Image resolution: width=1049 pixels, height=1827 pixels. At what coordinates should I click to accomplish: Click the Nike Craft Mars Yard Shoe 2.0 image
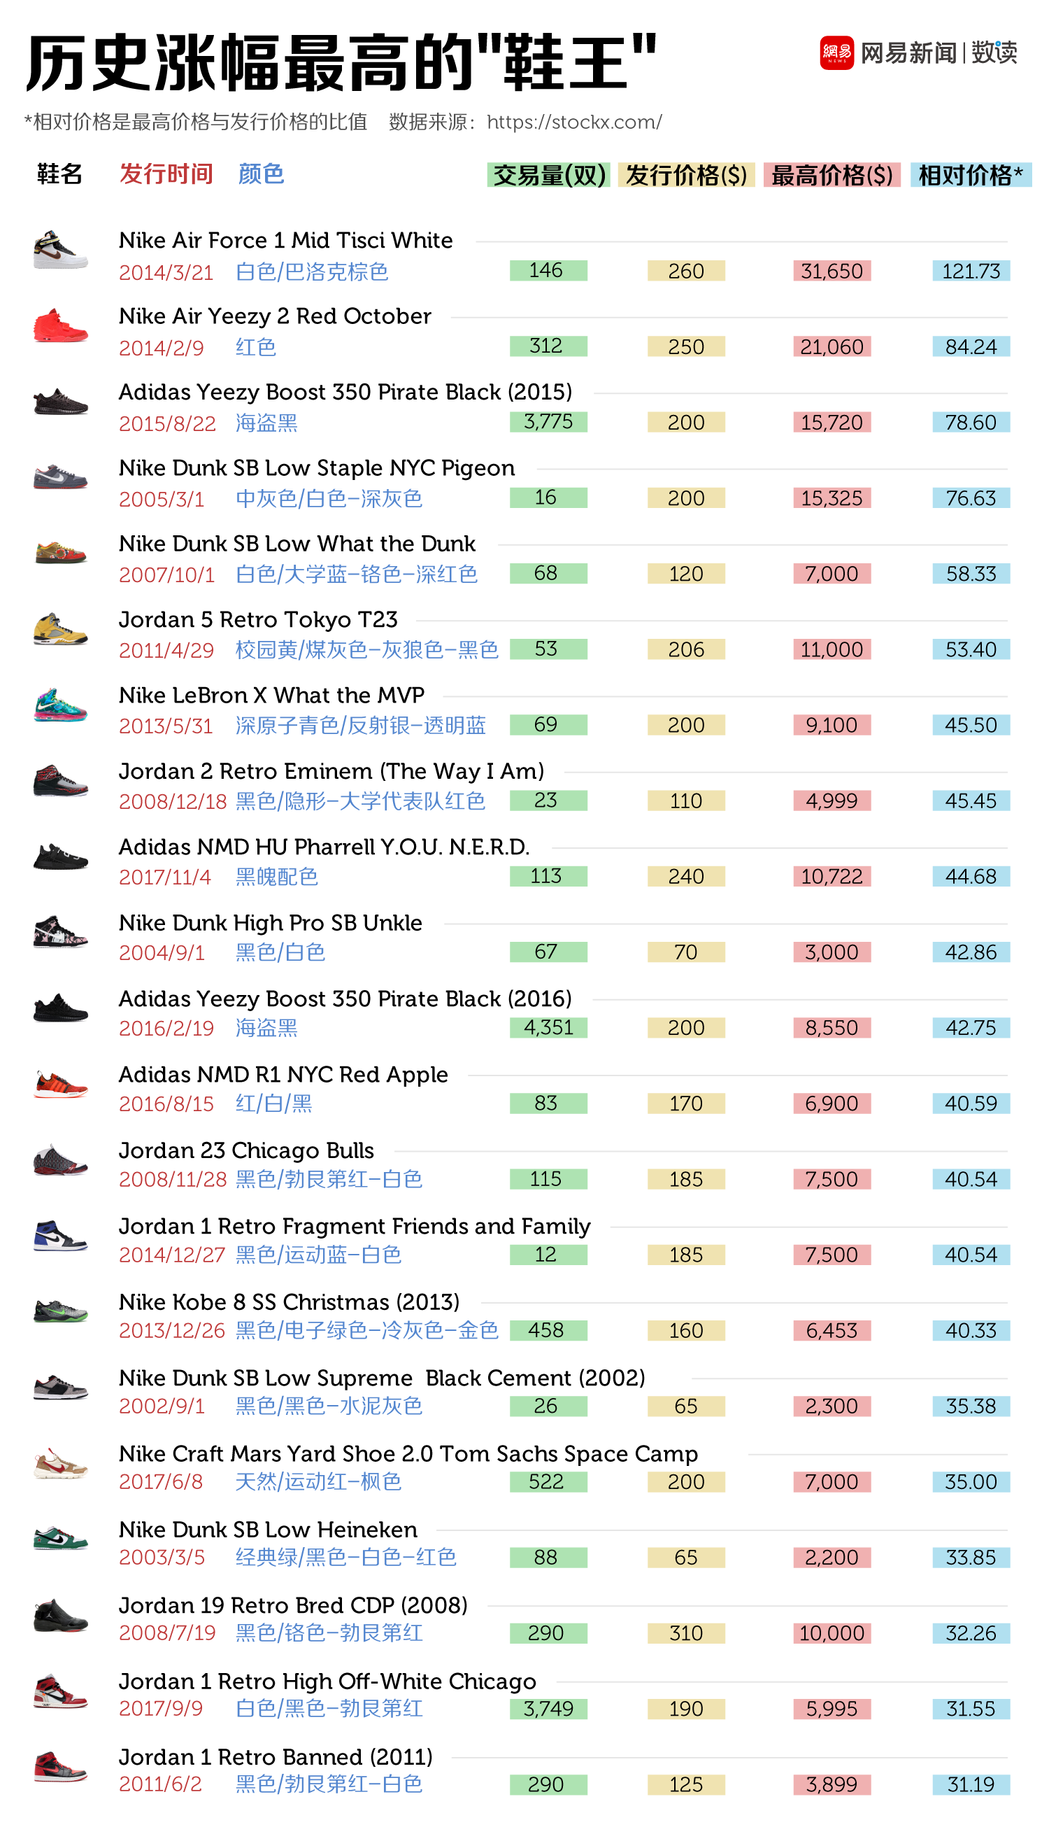click(61, 1464)
